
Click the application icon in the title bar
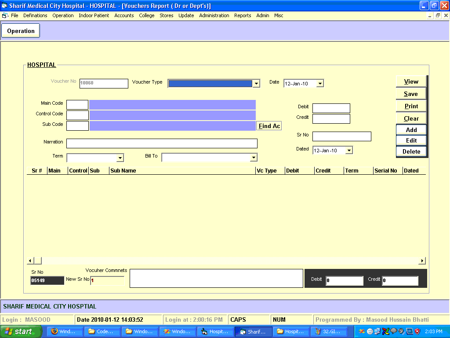(4, 6)
